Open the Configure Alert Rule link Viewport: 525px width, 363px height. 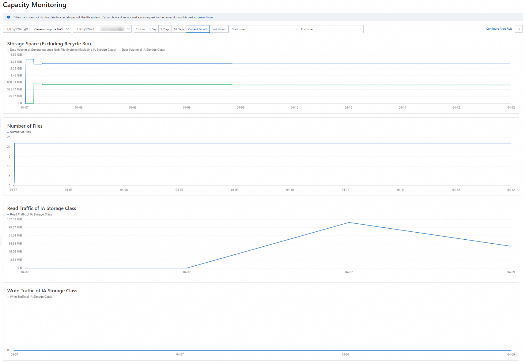[x=499, y=29]
